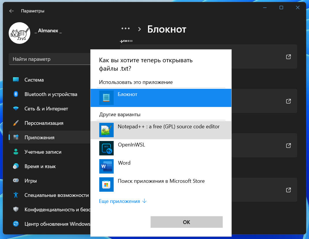309x239 pixels.
Task: Open Персонализация settings
Action: tap(49, 123)
